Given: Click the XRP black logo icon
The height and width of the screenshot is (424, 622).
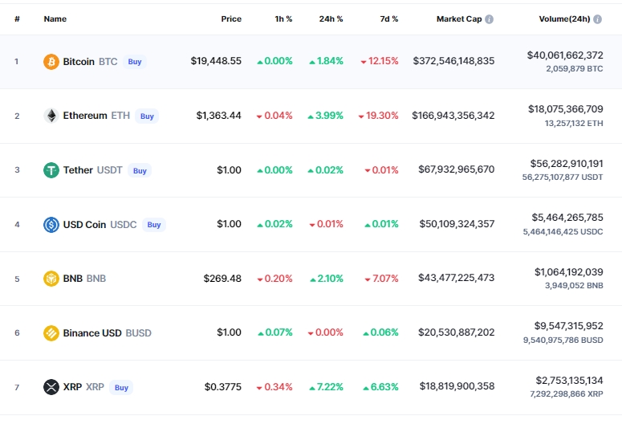Looking at the screenshot, I should (51, 387).
